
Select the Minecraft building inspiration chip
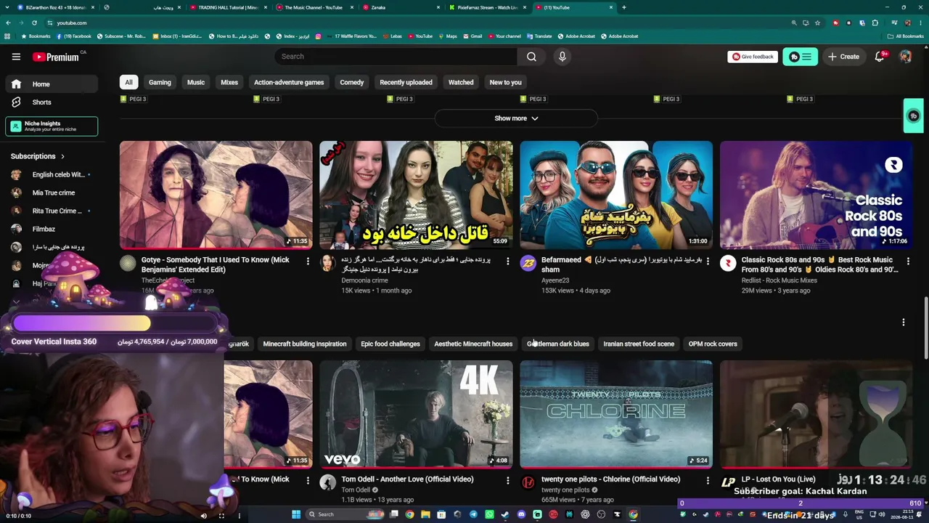tap(305, 344)
